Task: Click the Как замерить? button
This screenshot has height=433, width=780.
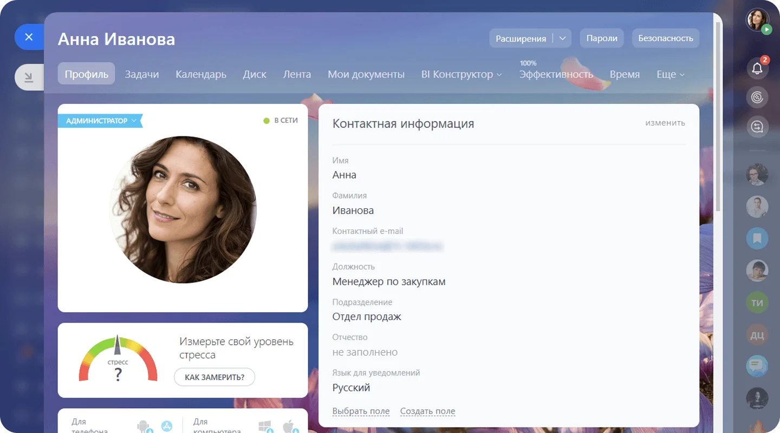Action: [x=214, y=377]
